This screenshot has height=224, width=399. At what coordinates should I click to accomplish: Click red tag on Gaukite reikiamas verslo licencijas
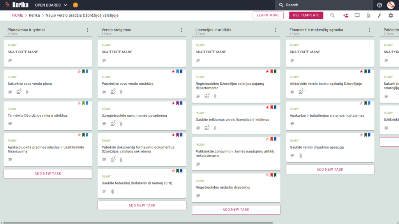pyautogui.click(x=272, y=107)
